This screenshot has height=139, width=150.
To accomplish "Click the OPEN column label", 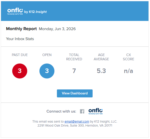I will click(x=47, y=55).
